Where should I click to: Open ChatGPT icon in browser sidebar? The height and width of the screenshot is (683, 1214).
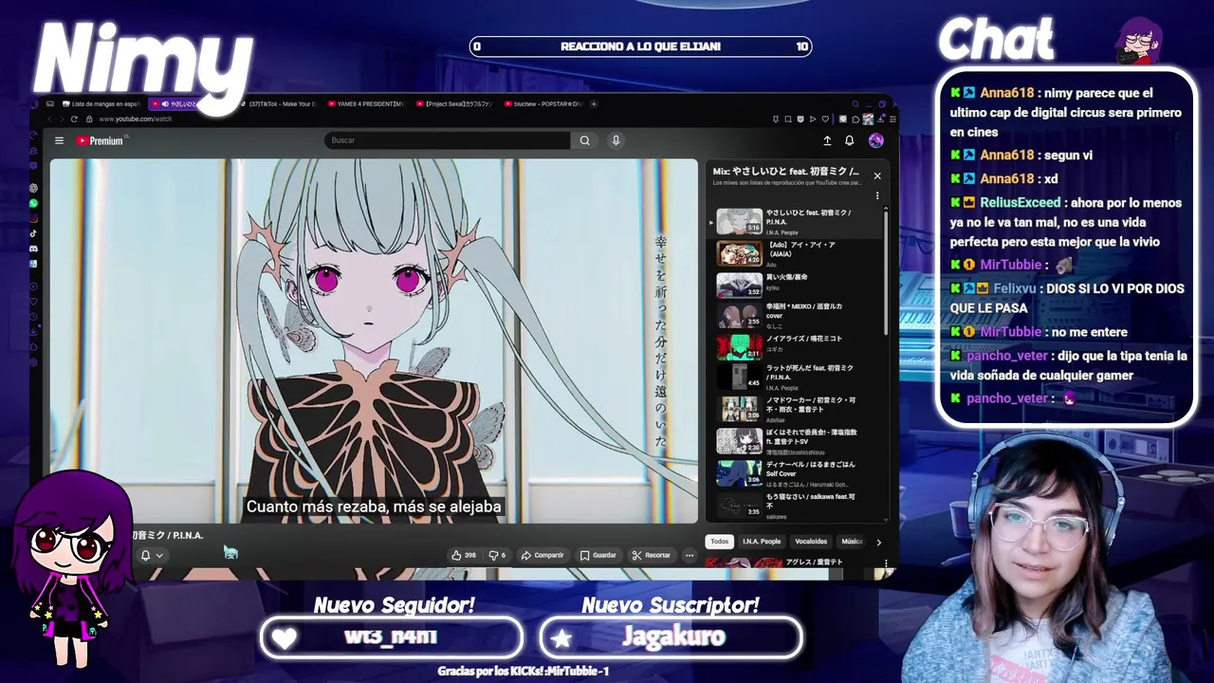[33, 188]
